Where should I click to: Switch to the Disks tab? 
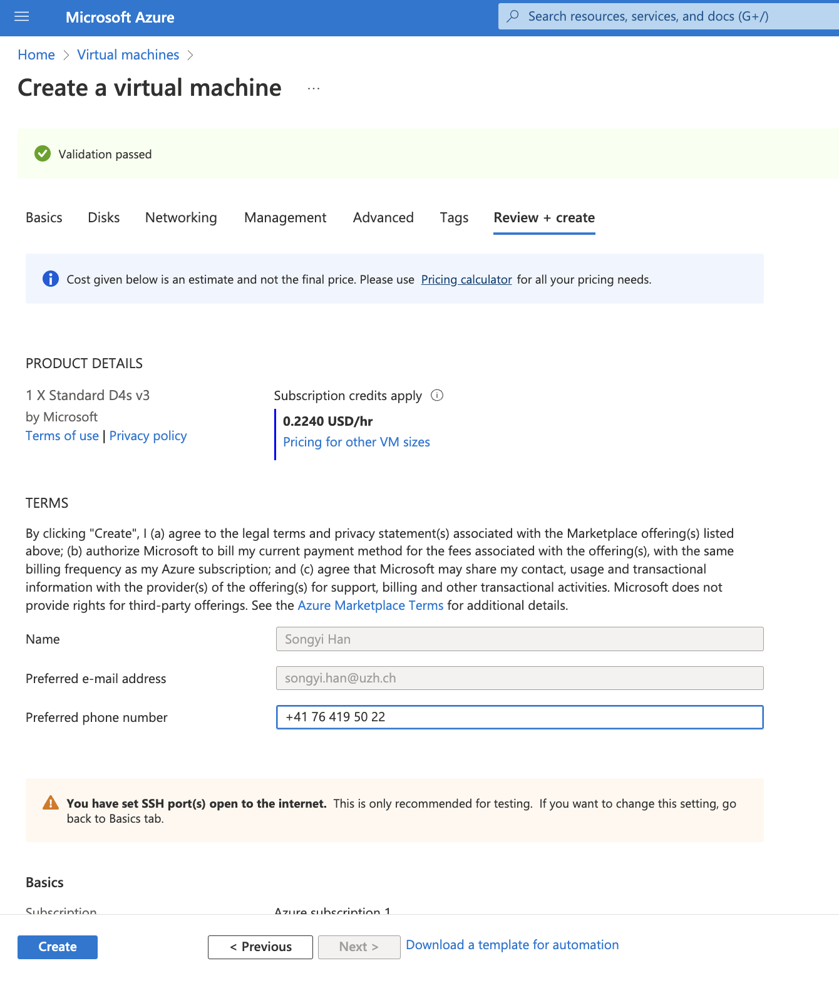coord(104,217)
